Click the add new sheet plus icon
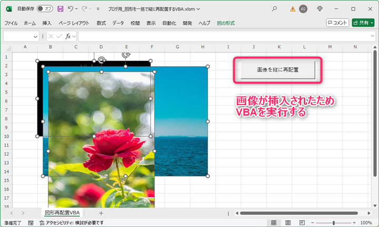Image resolution: width=379 pixels, height=227 pixels. pyautogui.click(x=101, y=213)
